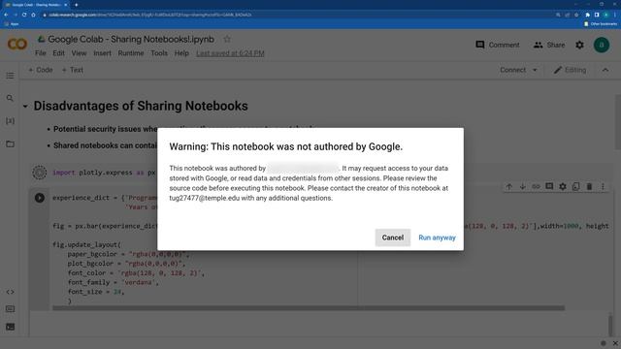This screenshot has width=621, height=349.
Task: Add a comment to the cell icon
Action: tap(549, 186)
